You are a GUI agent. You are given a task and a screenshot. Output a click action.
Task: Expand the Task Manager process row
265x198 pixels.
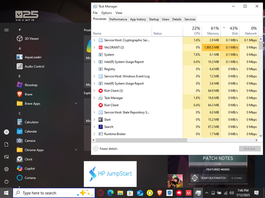(94, 98)
